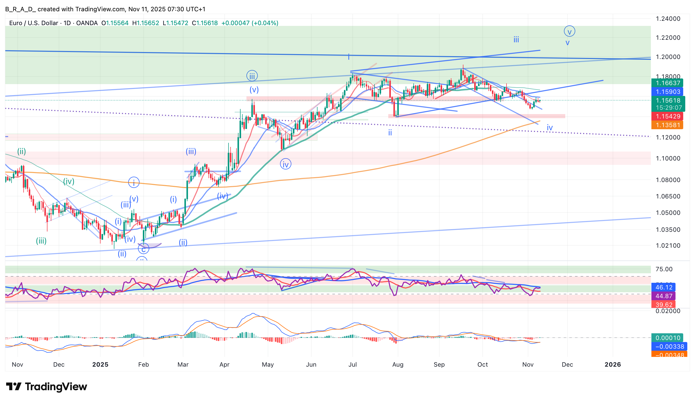Viewport: 695px width, 402px height.
Task: Click the RSI value 46.12 label
Action: coord(663,287)
